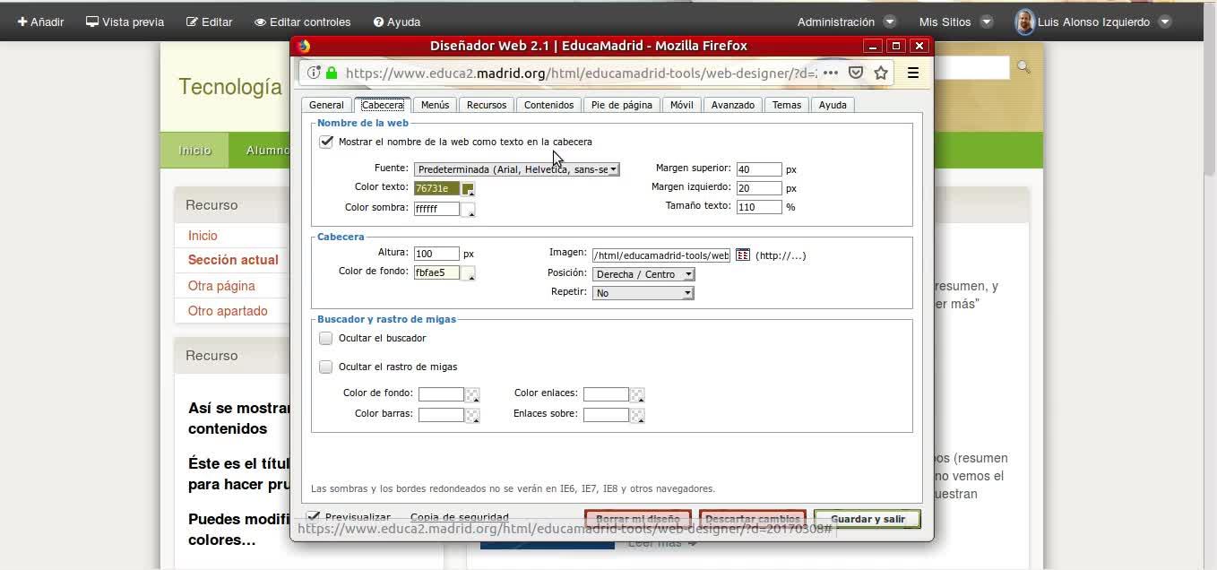
Task: Open the Copia de seguridad link
Action: coord(460,517)
